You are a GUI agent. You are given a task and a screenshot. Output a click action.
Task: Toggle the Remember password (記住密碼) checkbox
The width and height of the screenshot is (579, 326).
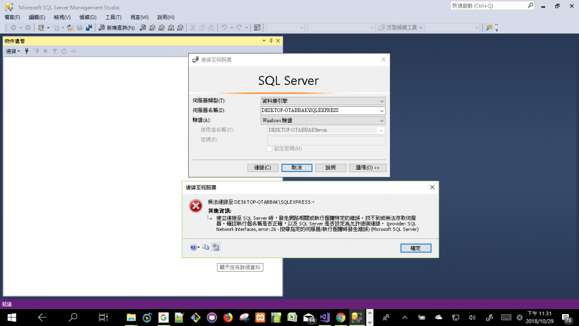(269, 149)
